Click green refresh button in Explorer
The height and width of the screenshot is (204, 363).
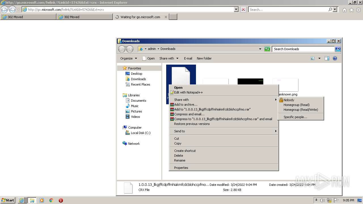coord(267,49)
